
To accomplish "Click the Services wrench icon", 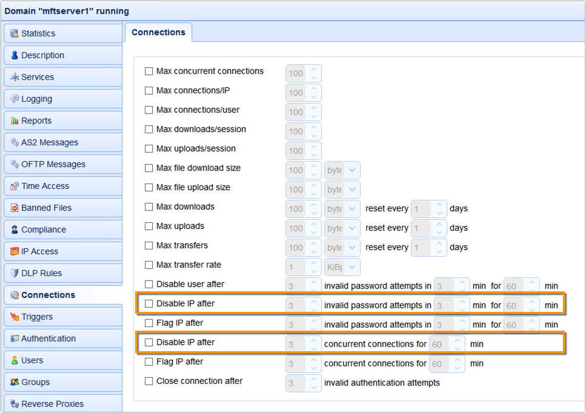I will pos(15,77).
